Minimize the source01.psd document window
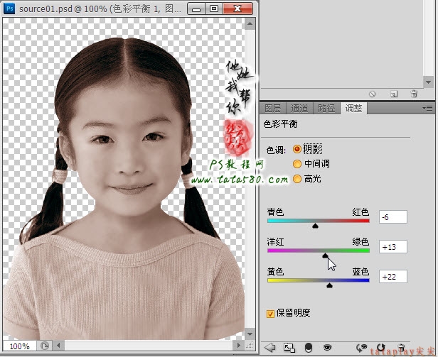 point(196,9)
